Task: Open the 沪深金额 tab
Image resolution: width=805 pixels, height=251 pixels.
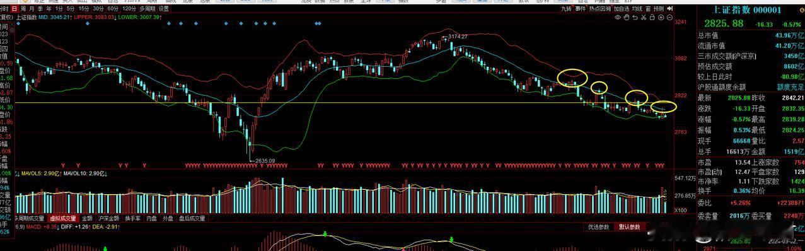Action: coord(108,218)
